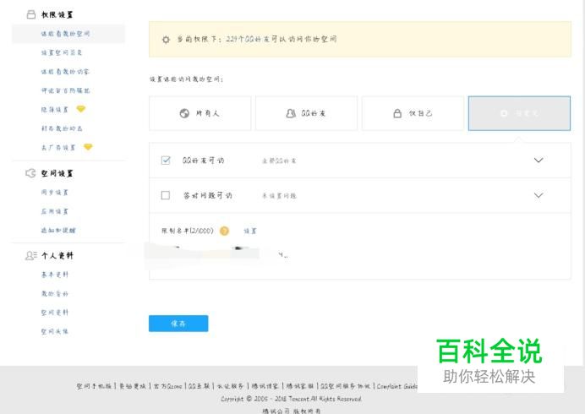Viewport: 585px width, 414px height.
Task: Click the 个人资料 person icon
Action: (x=31, y=255)
